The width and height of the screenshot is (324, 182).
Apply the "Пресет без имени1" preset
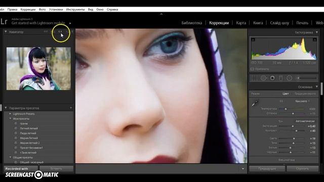tap(31, 148)
